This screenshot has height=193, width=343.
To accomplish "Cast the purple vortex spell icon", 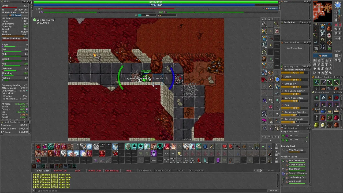I will pos(154,153).
